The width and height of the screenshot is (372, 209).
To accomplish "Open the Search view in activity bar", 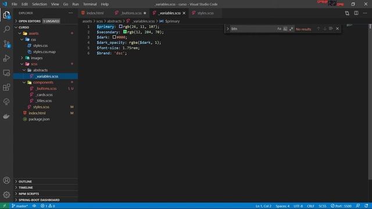I will coord(6,29).
